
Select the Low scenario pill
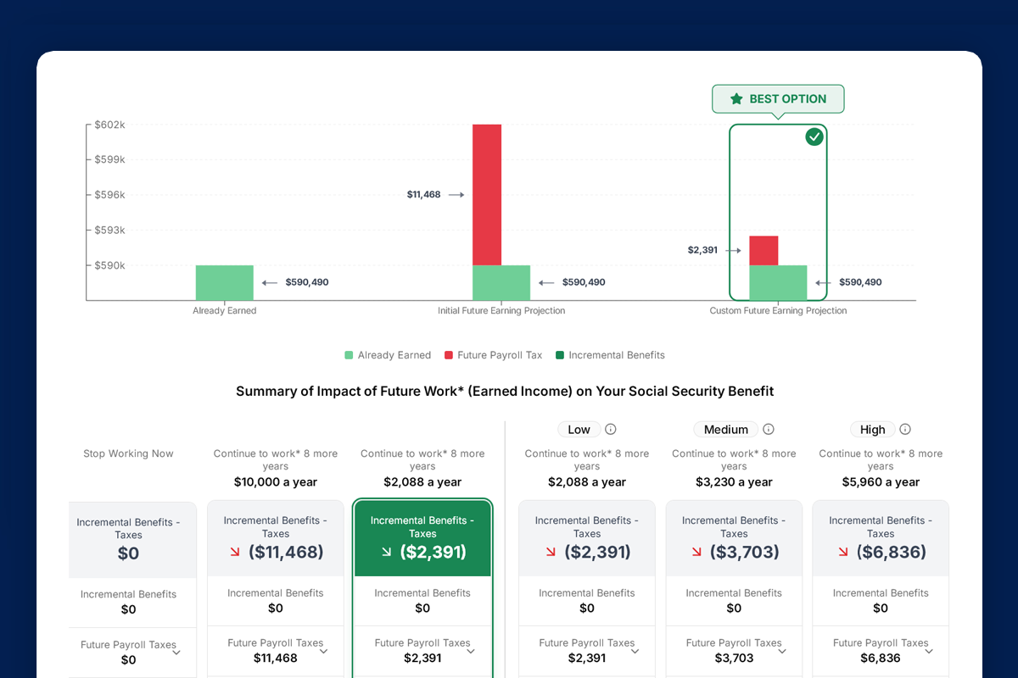[x=579, y=430]
